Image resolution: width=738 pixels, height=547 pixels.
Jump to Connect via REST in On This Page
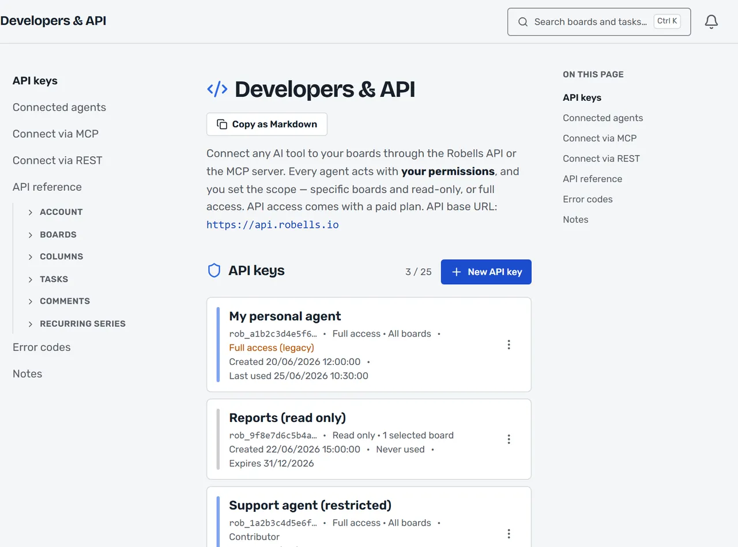click(601, 159)
